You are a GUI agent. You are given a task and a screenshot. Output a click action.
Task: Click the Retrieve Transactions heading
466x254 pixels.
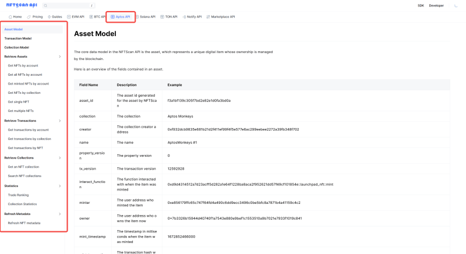click(x=20, y=121)
